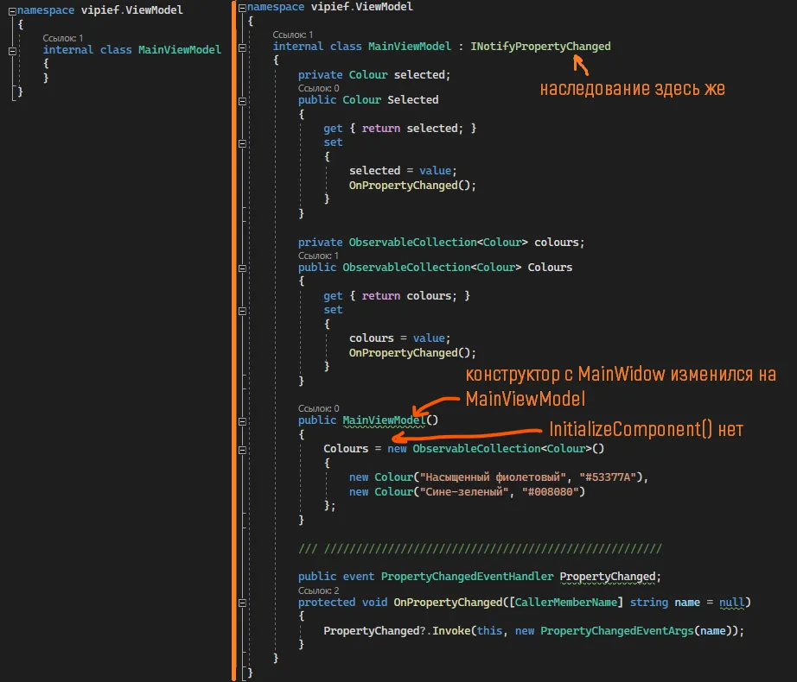Click the 'string name' parameter

pyautogui.click(x=665, y=603)
